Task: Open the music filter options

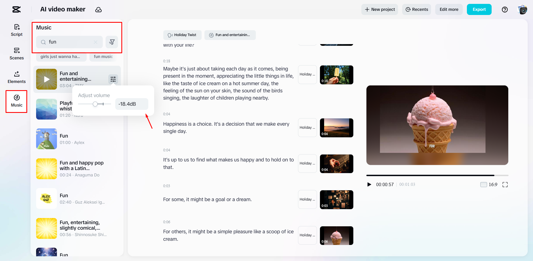Action: point(112,42)
